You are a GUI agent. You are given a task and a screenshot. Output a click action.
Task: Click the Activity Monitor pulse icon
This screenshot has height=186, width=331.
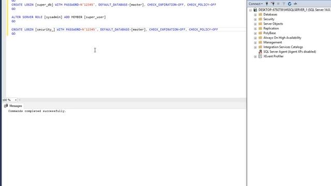pos(295,4)
